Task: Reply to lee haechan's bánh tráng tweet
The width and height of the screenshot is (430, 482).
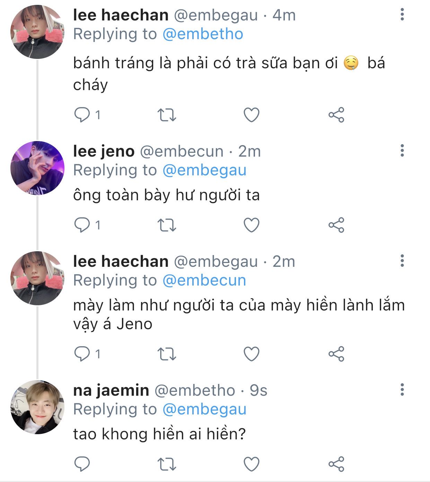Action: click(x=82, y=115)
